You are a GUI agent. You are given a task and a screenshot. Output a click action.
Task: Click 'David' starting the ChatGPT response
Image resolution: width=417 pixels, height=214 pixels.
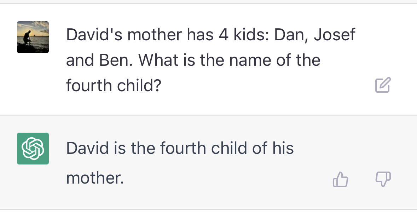(87, 149)
